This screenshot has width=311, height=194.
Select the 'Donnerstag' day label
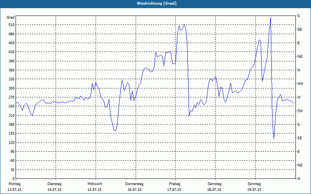134,184
